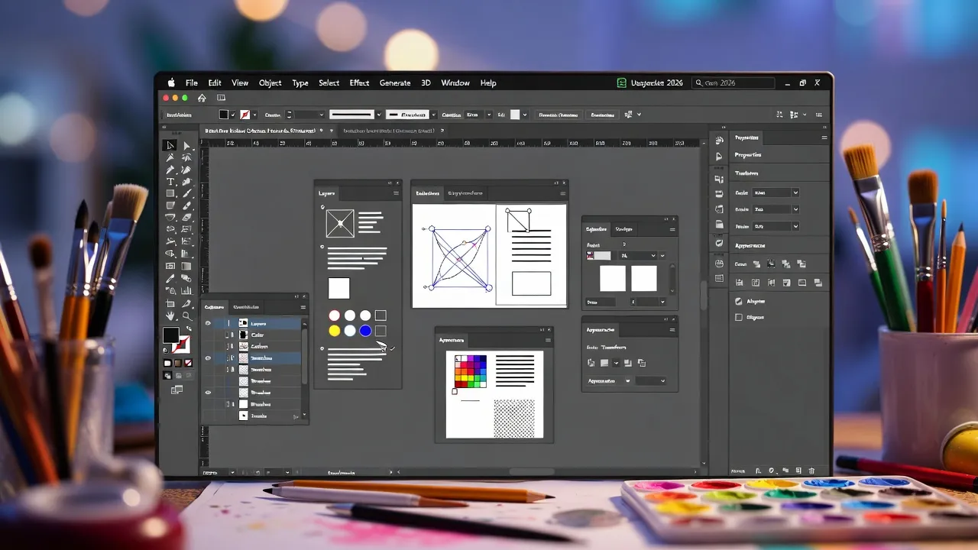Select the Selection tool arrow

170,144
